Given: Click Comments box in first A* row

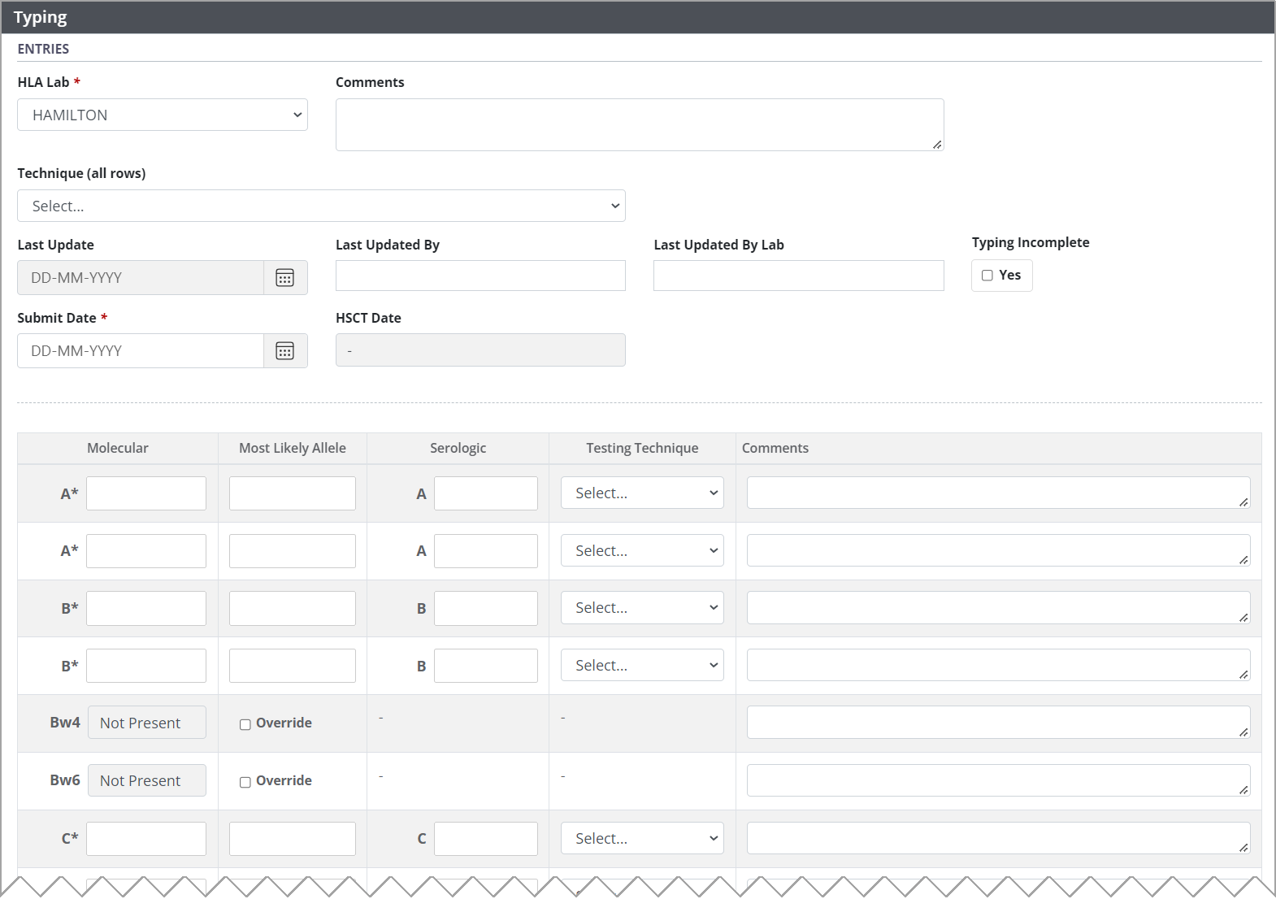Looking at the screenshot, I should pos(998,493).
